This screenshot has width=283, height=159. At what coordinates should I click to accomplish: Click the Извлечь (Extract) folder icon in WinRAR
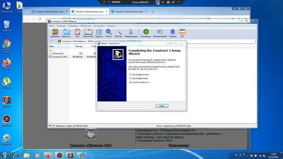point(66,33)
